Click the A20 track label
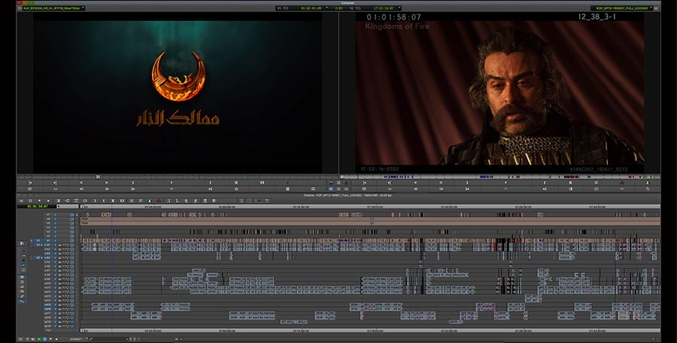Viewport: 677px width, 343px height. pos(48,326)
